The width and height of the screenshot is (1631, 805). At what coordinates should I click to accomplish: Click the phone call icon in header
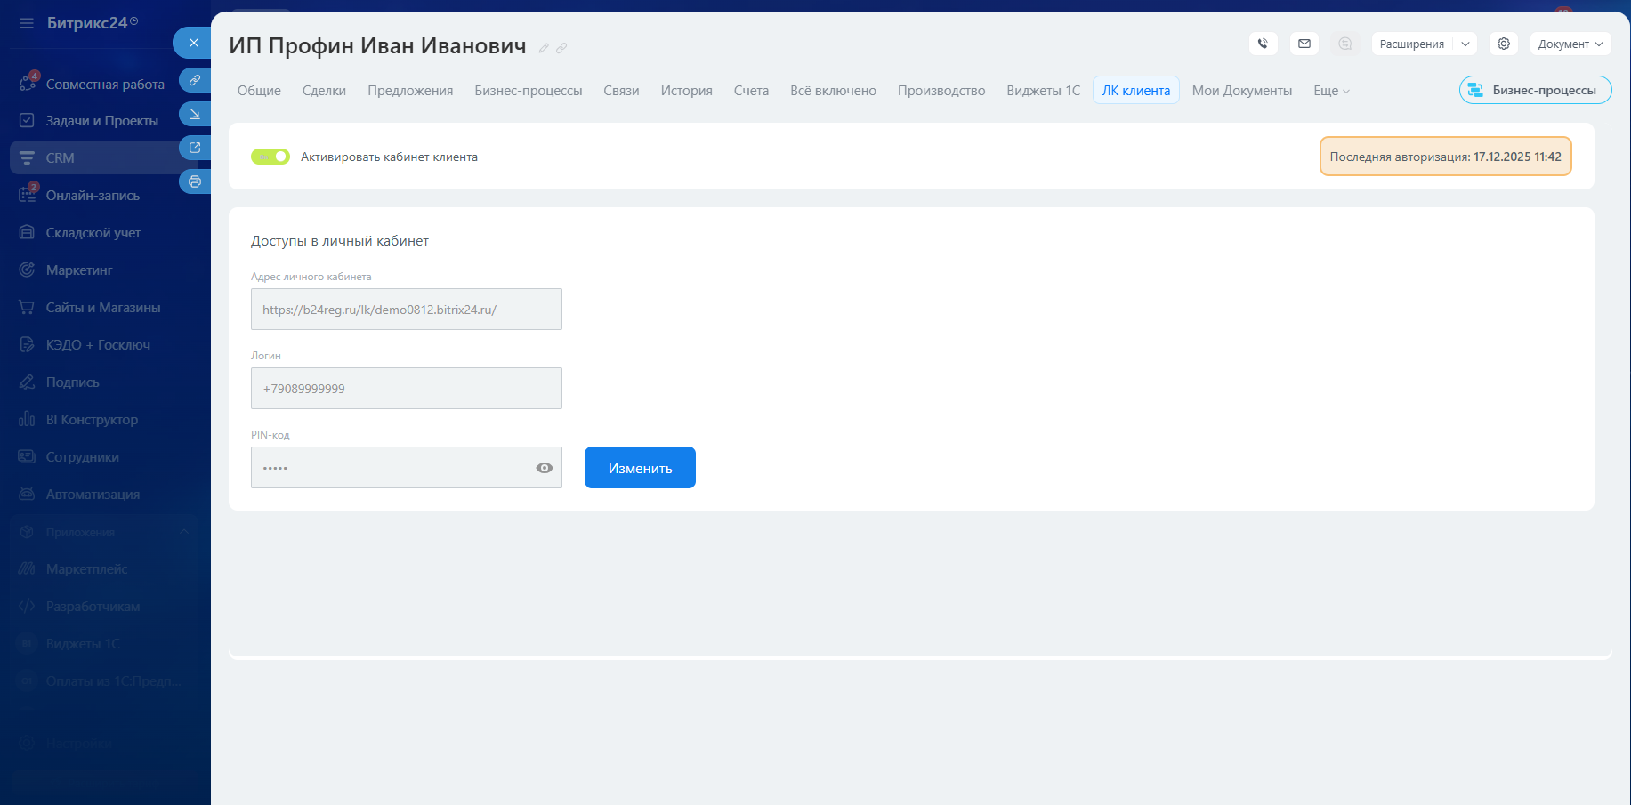pyautogui.click(x=1263, y=44)
